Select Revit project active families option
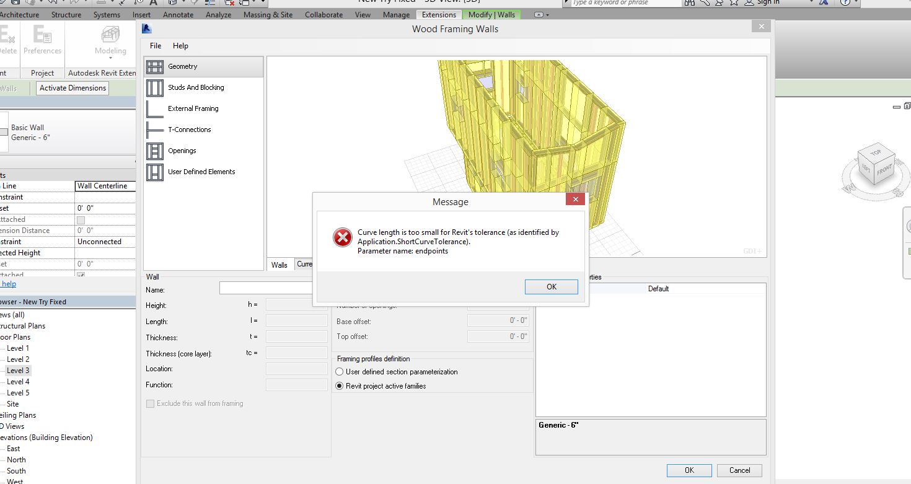The width and height of the screenshot is (911, 484). [339, 386]
